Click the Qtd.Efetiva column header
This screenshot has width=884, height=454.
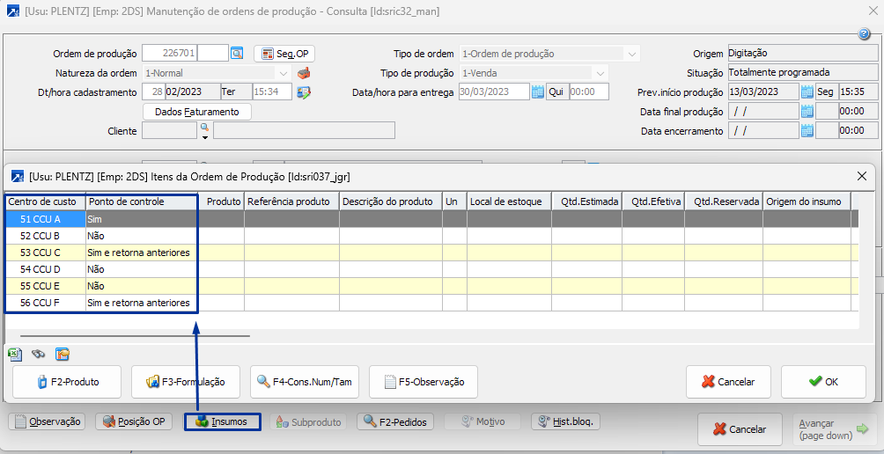[x=654, y=201]
